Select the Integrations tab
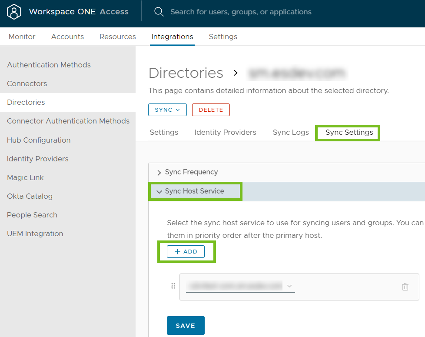 pyautogui.click(x=173, y=37)
